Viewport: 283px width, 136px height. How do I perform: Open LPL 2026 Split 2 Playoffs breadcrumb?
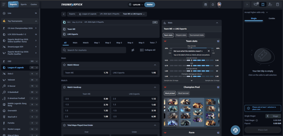tap(109, 14)
